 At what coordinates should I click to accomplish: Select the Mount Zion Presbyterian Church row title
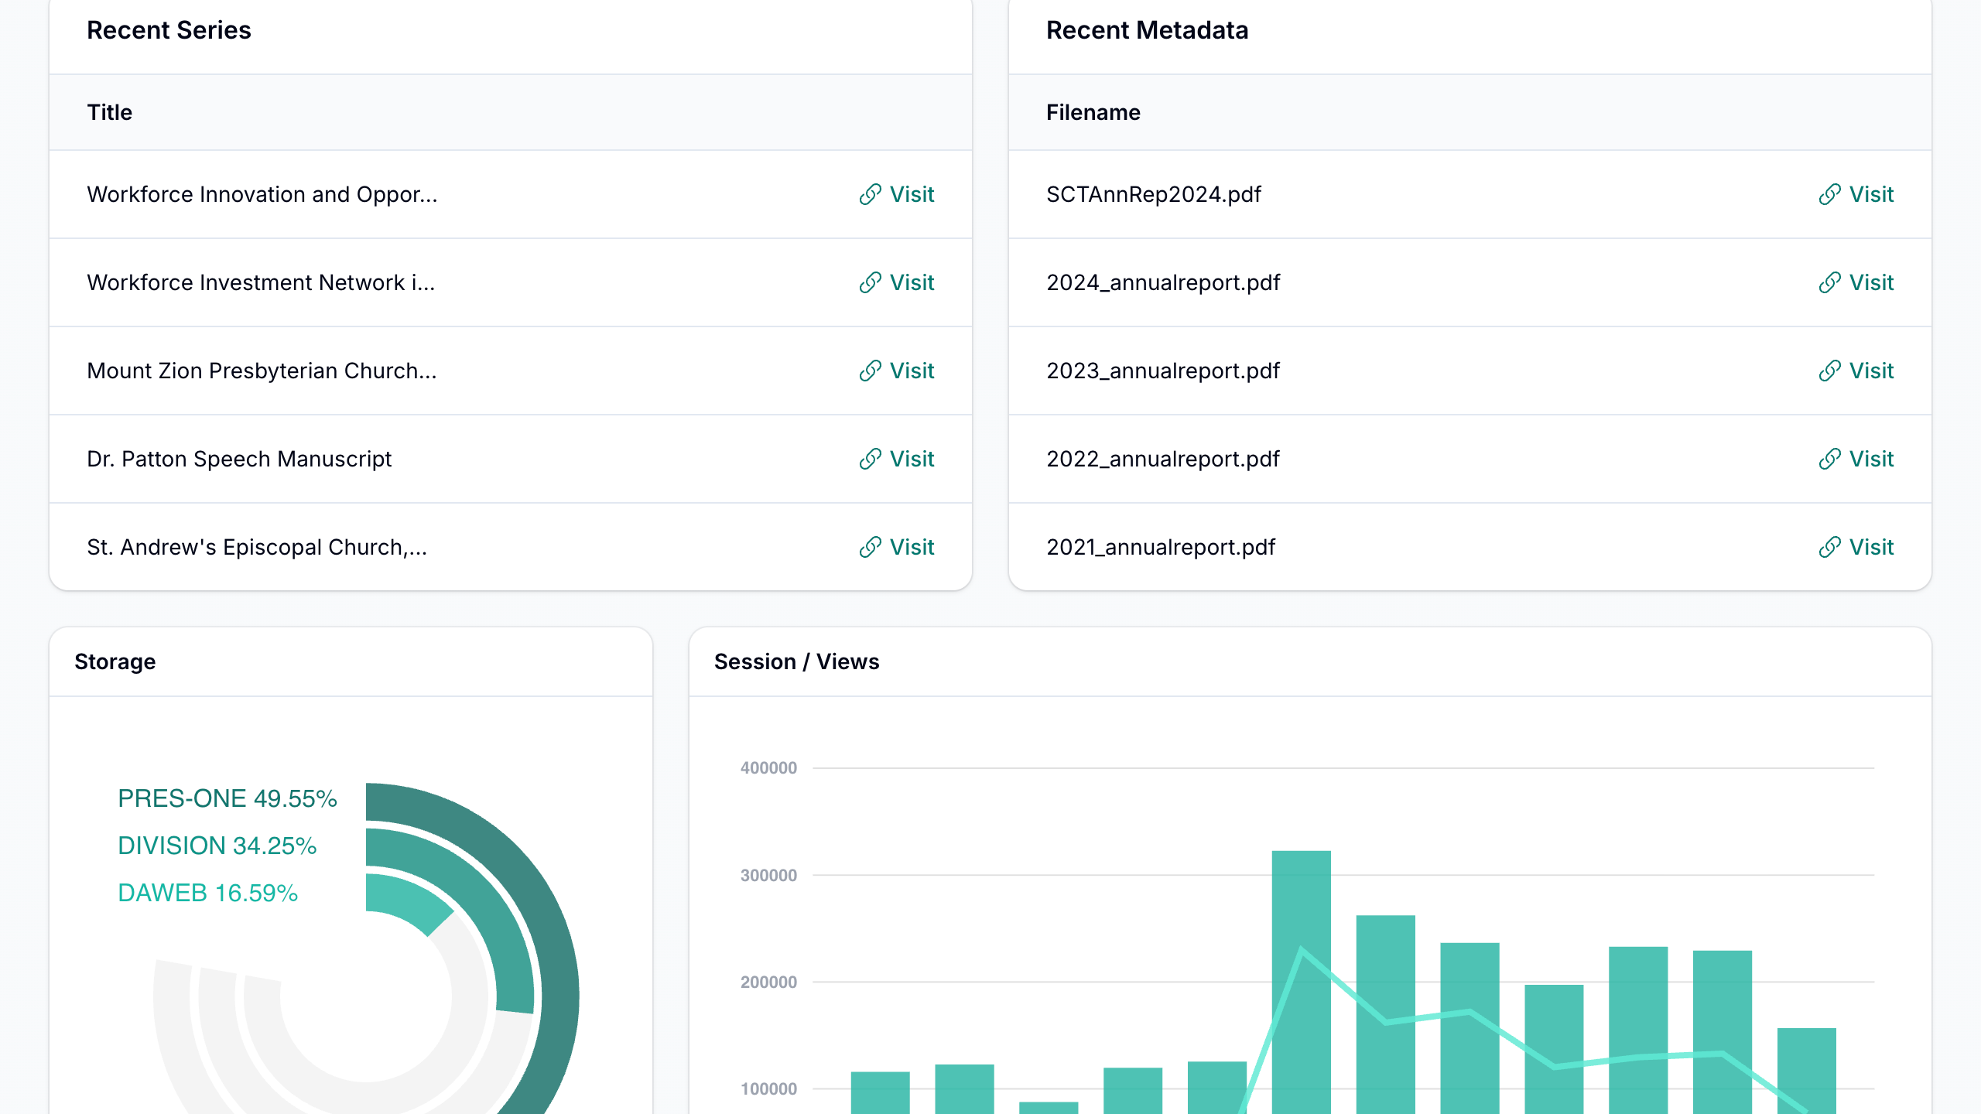pyautogui.click(x=262, y=371)
